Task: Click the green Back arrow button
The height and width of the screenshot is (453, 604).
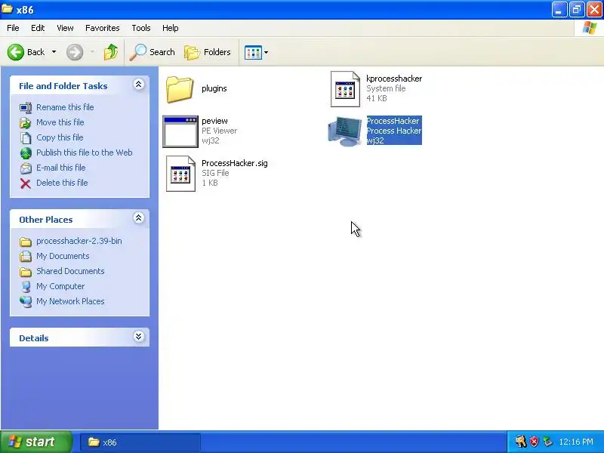Action: (16, 52)
